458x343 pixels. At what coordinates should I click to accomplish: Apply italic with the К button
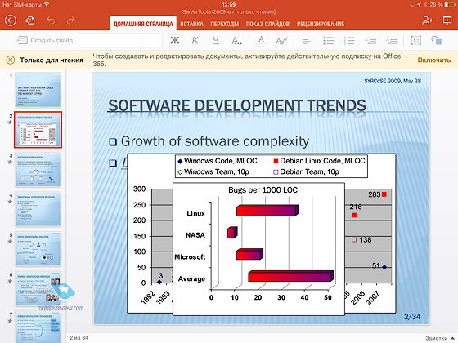coord(195,40)
